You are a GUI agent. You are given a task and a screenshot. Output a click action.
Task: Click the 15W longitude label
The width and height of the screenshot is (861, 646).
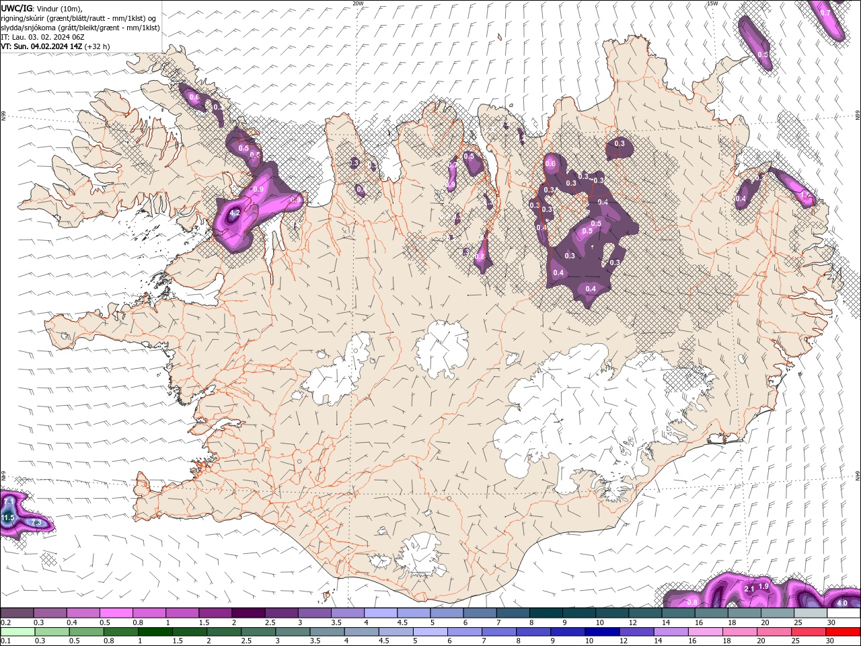click(712, 3)
